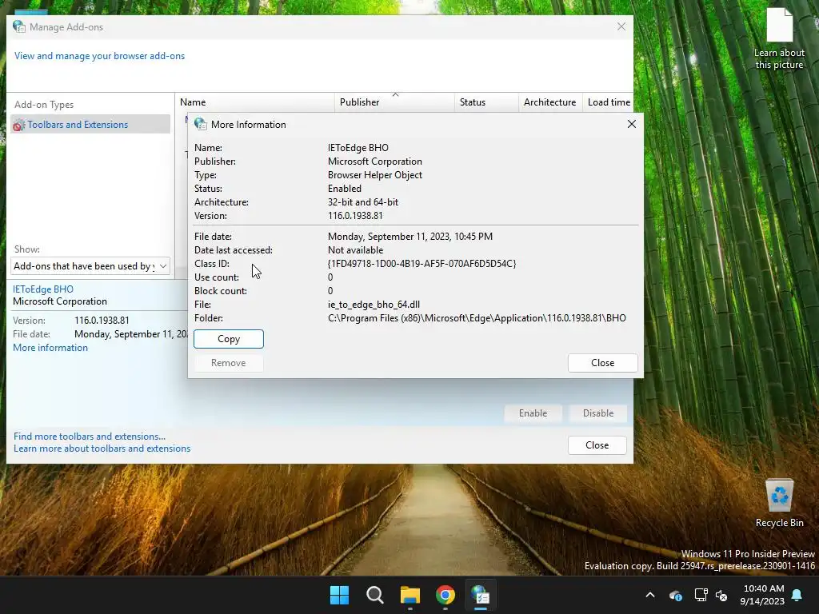
Task: Close Manage Add-ons with X button
Action: (x=621, y=26)
